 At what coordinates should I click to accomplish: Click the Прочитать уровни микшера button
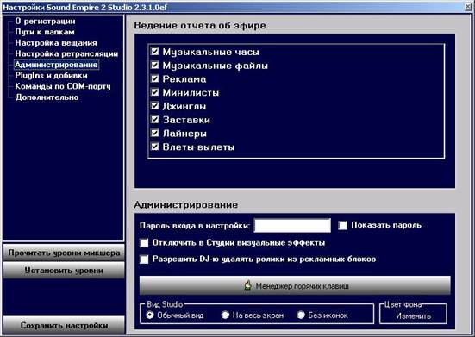[64, 253]
